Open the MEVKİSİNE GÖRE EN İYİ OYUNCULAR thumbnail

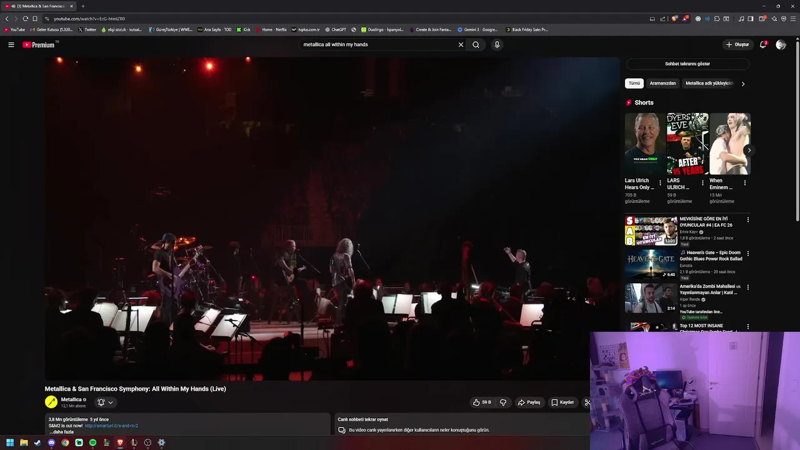pyautogui.click(x=651, y=231)
